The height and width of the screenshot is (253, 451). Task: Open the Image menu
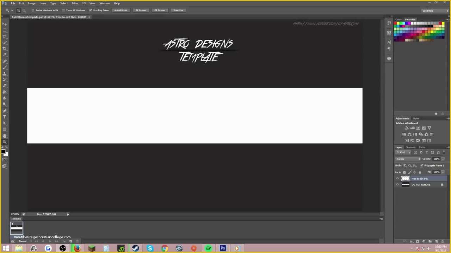click(32, 3)
